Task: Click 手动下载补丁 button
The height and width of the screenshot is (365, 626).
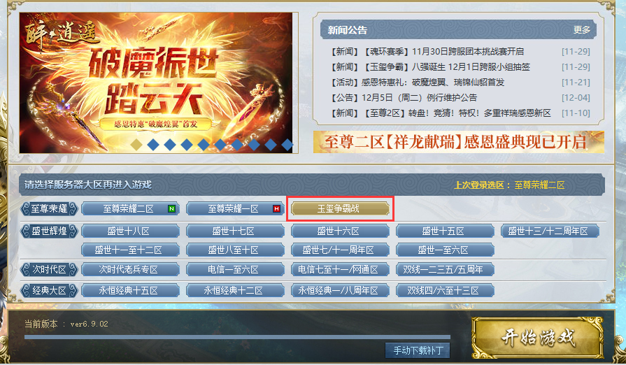Action: (418, 350)
